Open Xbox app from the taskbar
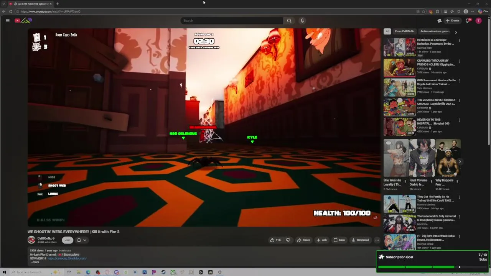This screenshot has width=491, height=276. click(x=173, y=272)
